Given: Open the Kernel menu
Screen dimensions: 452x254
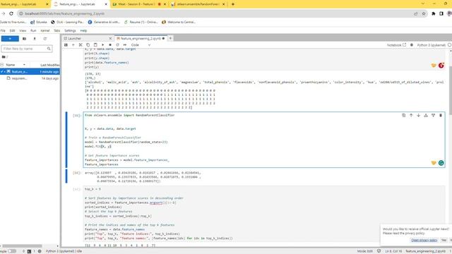Looking at the screenshot, I should pyautogui.click(x=45, y=30).
